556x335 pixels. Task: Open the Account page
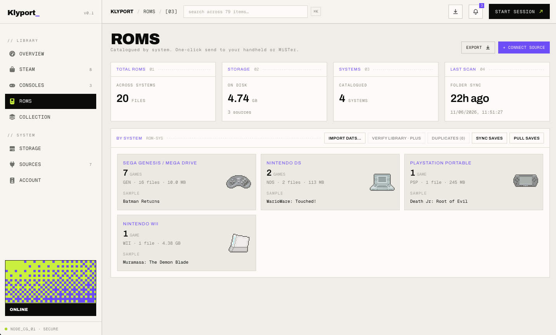click(50, 180)
